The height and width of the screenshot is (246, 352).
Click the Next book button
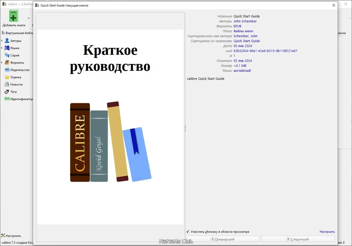pos(298,239)
